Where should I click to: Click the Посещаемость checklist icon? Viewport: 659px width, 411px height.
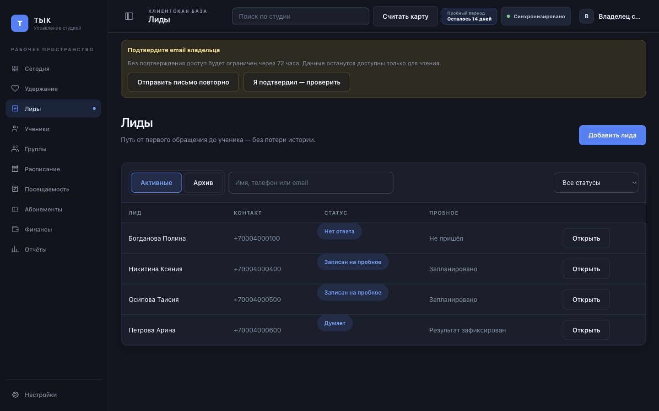point(15,189)
